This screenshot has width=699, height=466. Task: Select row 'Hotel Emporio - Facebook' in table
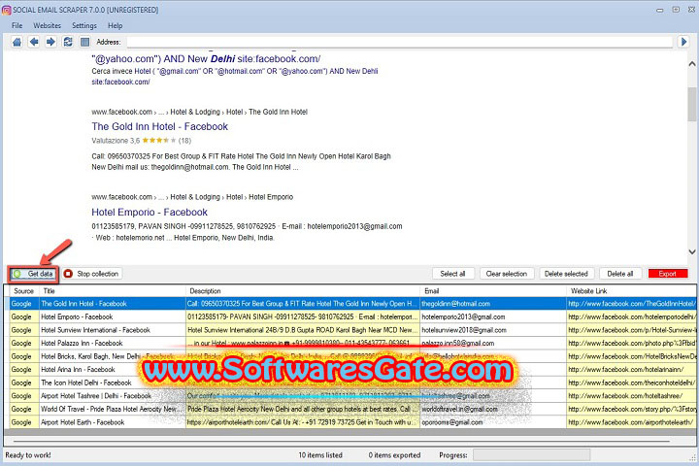pyautogui.click(x=352, y=317)
